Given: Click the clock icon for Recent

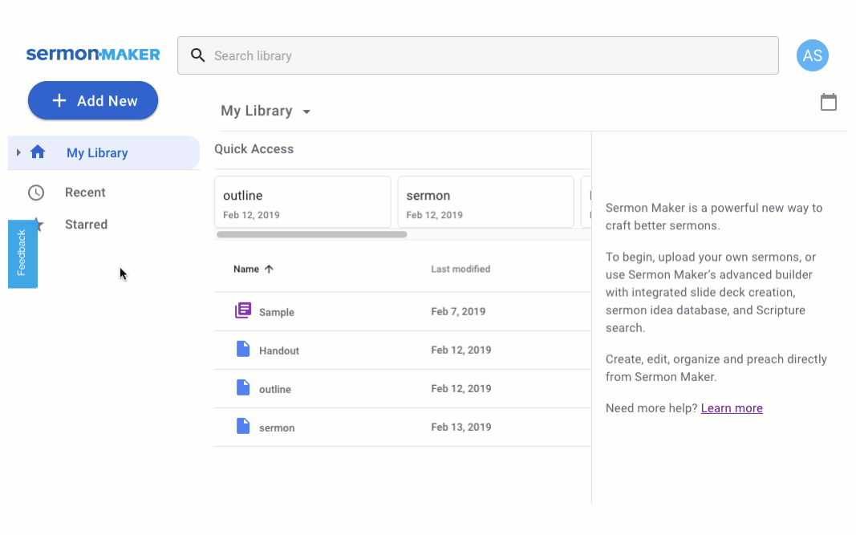Looking at the screenshot, I should pyautogui.click(x=36, y=193).
